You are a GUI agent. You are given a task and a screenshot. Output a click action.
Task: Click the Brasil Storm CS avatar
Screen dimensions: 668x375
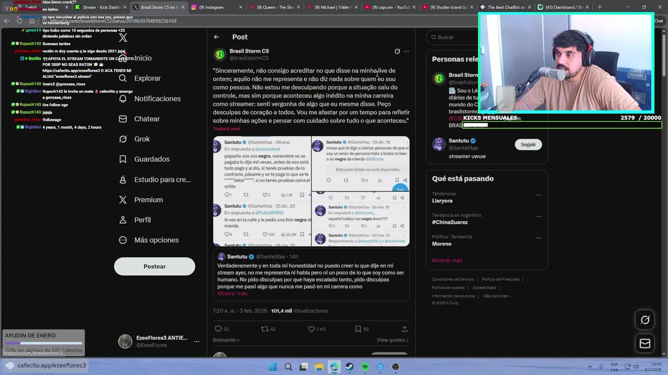(220, 55)
